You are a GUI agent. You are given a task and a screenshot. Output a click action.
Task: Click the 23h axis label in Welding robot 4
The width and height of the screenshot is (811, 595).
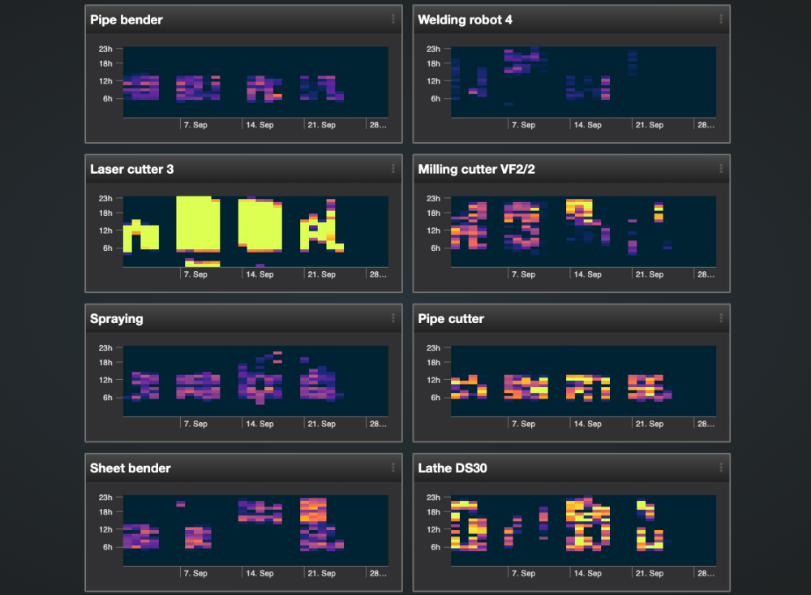[434, 49]
